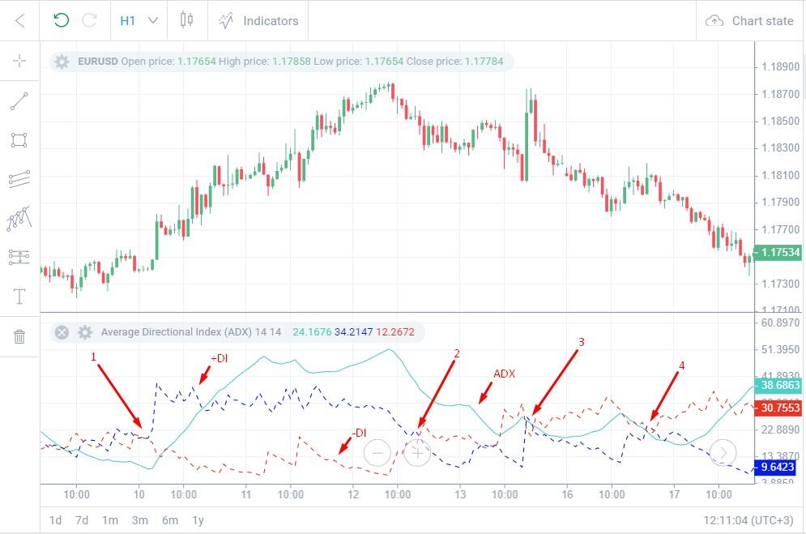Select the text annotation tool
806x534 pixels.
[x=19, y=296]
